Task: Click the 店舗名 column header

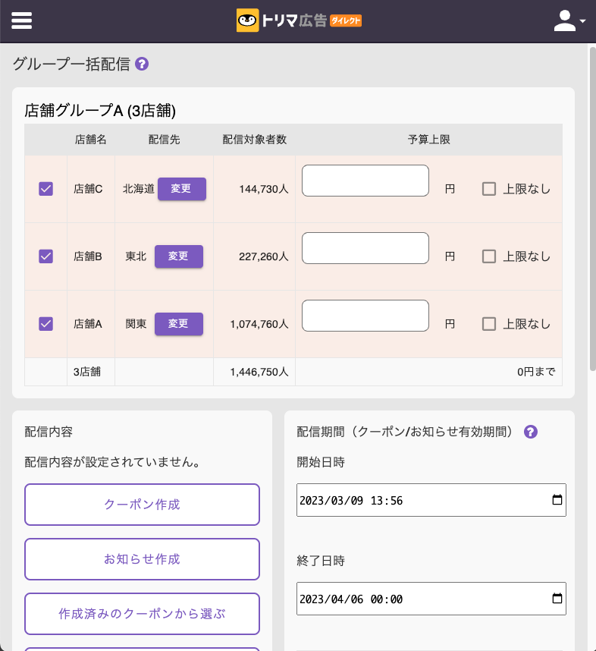Action: point(90,140)
